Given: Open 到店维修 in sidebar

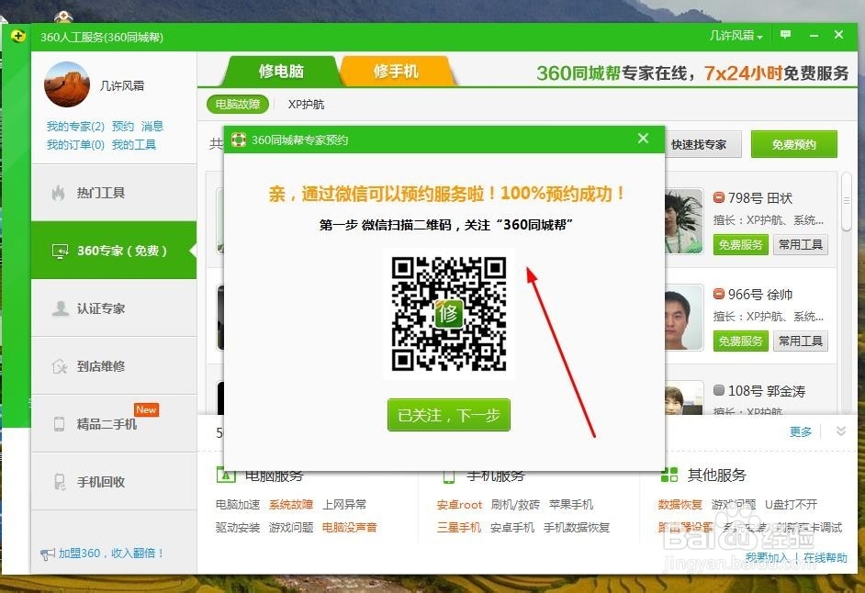Looking at the screenshot, I should (114, 366).
